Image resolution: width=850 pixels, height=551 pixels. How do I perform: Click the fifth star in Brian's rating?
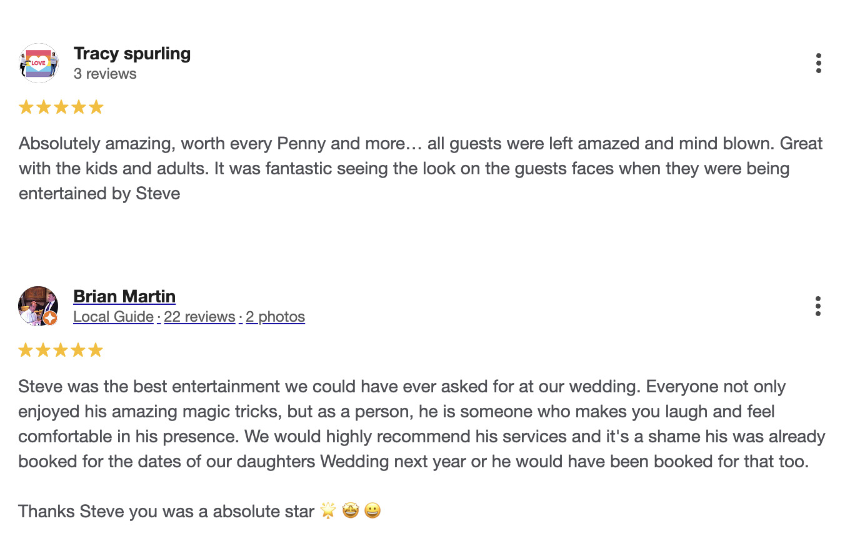tap(96, 349)
